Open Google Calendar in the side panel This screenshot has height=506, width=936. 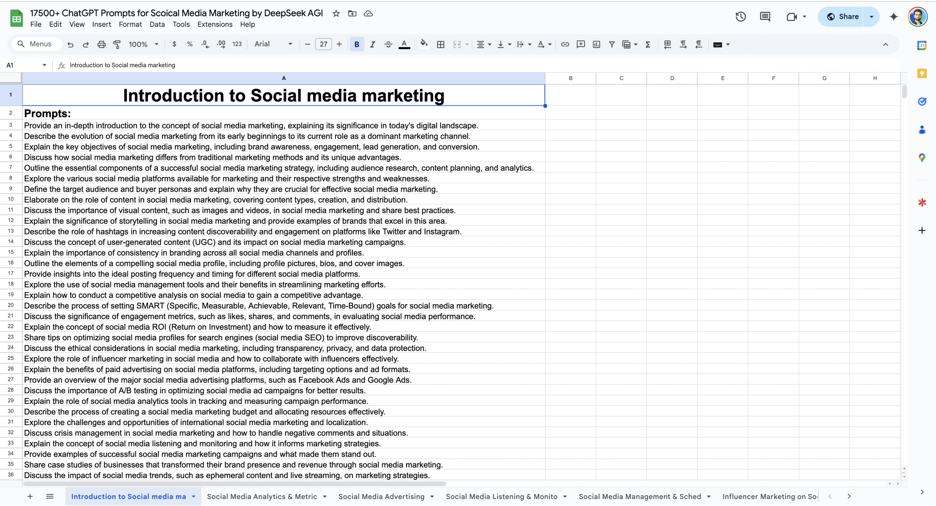922,45
